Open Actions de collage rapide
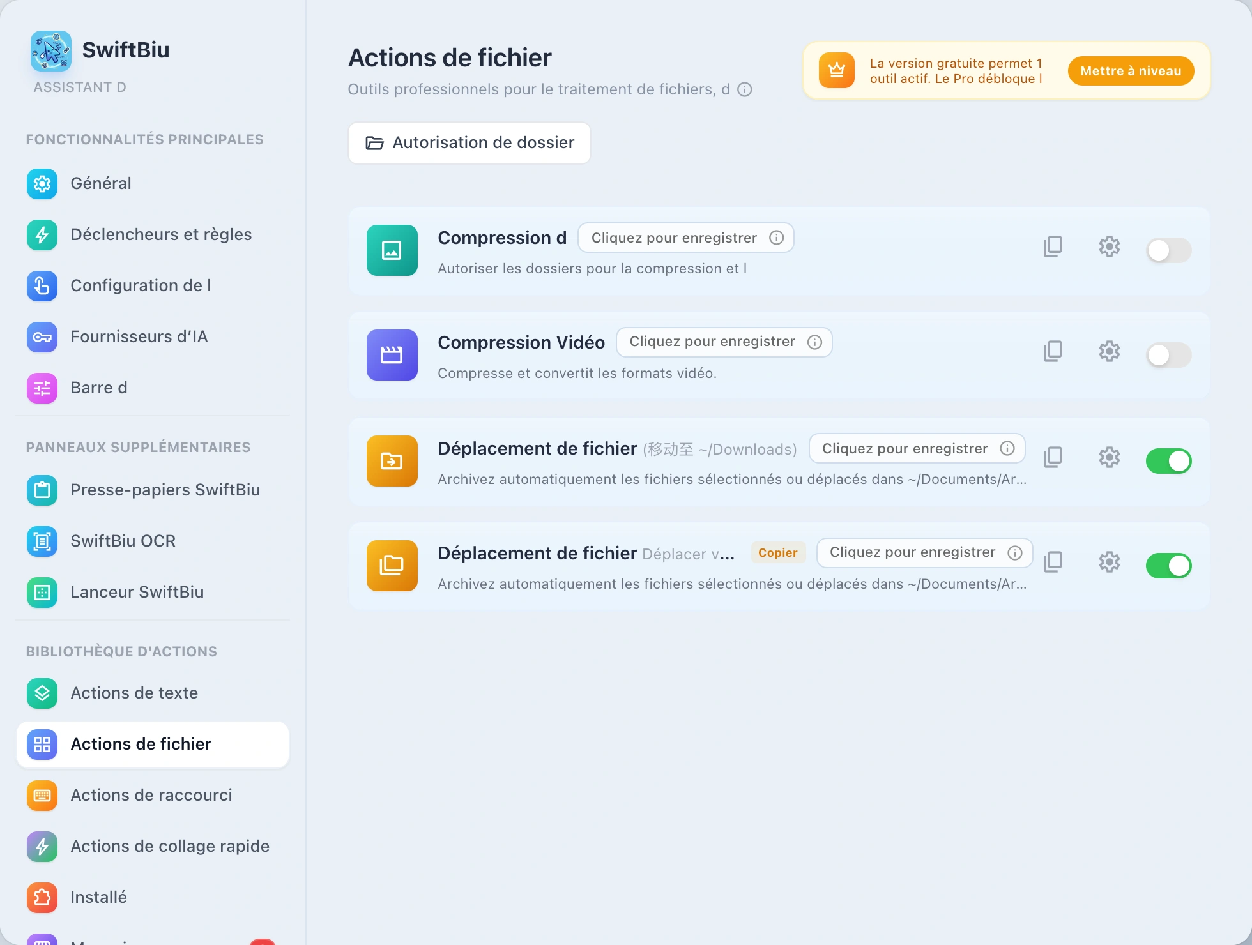The image size is (1252, 945). pyautogui.click(x=152, y=847)
